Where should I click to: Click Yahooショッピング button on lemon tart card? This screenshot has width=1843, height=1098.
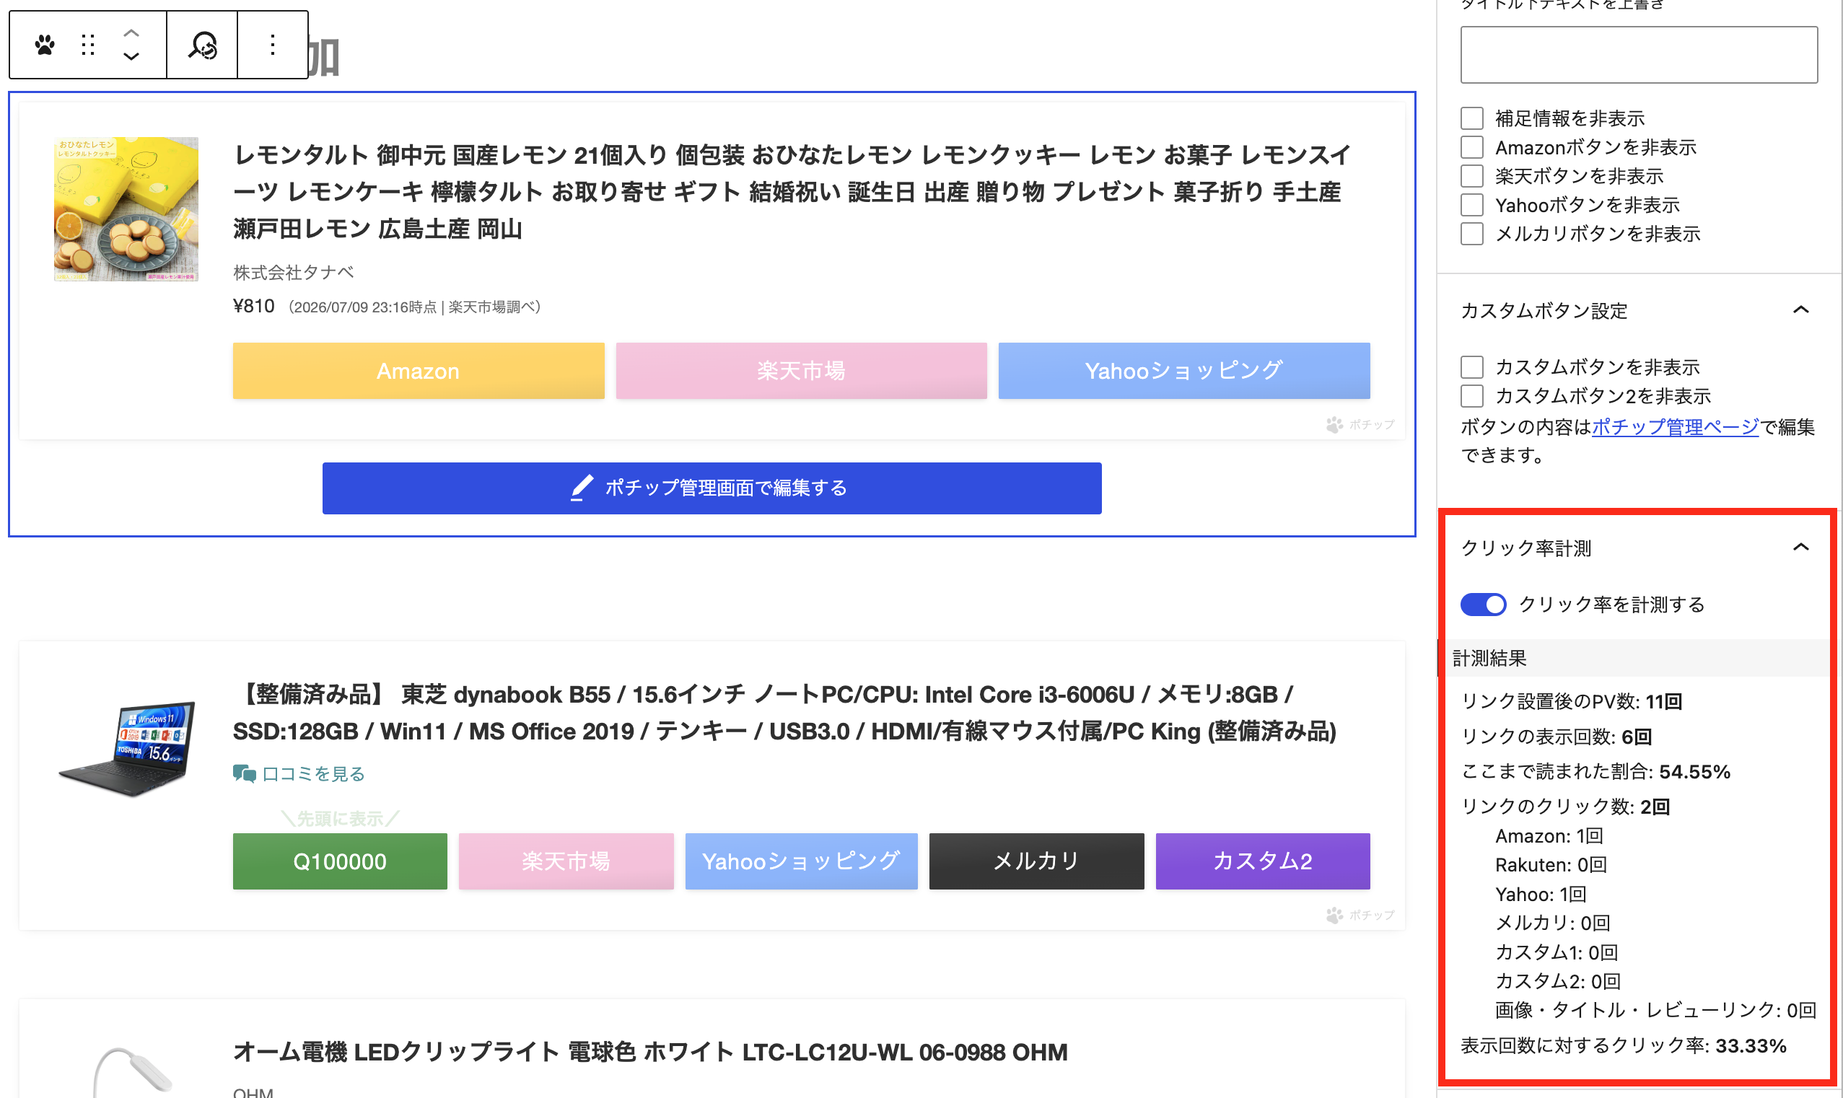click(x=1183, y=371)
